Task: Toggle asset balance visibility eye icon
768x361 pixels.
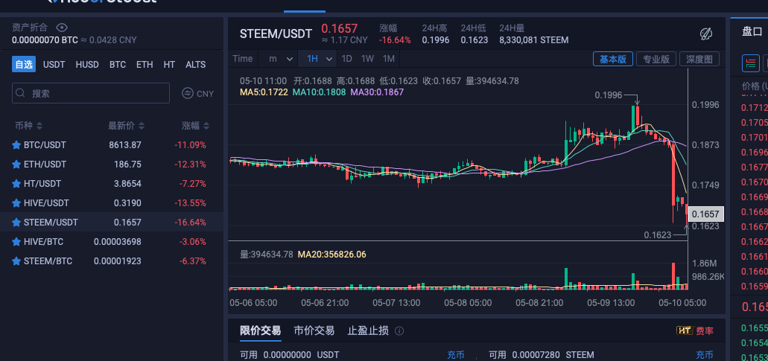Action: [x=62, y=28]
